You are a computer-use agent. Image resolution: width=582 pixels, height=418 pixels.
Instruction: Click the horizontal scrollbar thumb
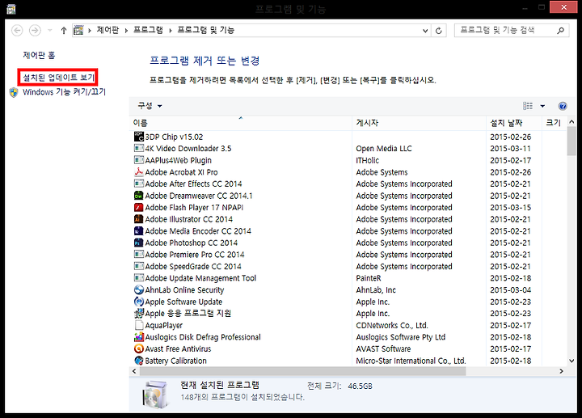(x=302, y=371)
